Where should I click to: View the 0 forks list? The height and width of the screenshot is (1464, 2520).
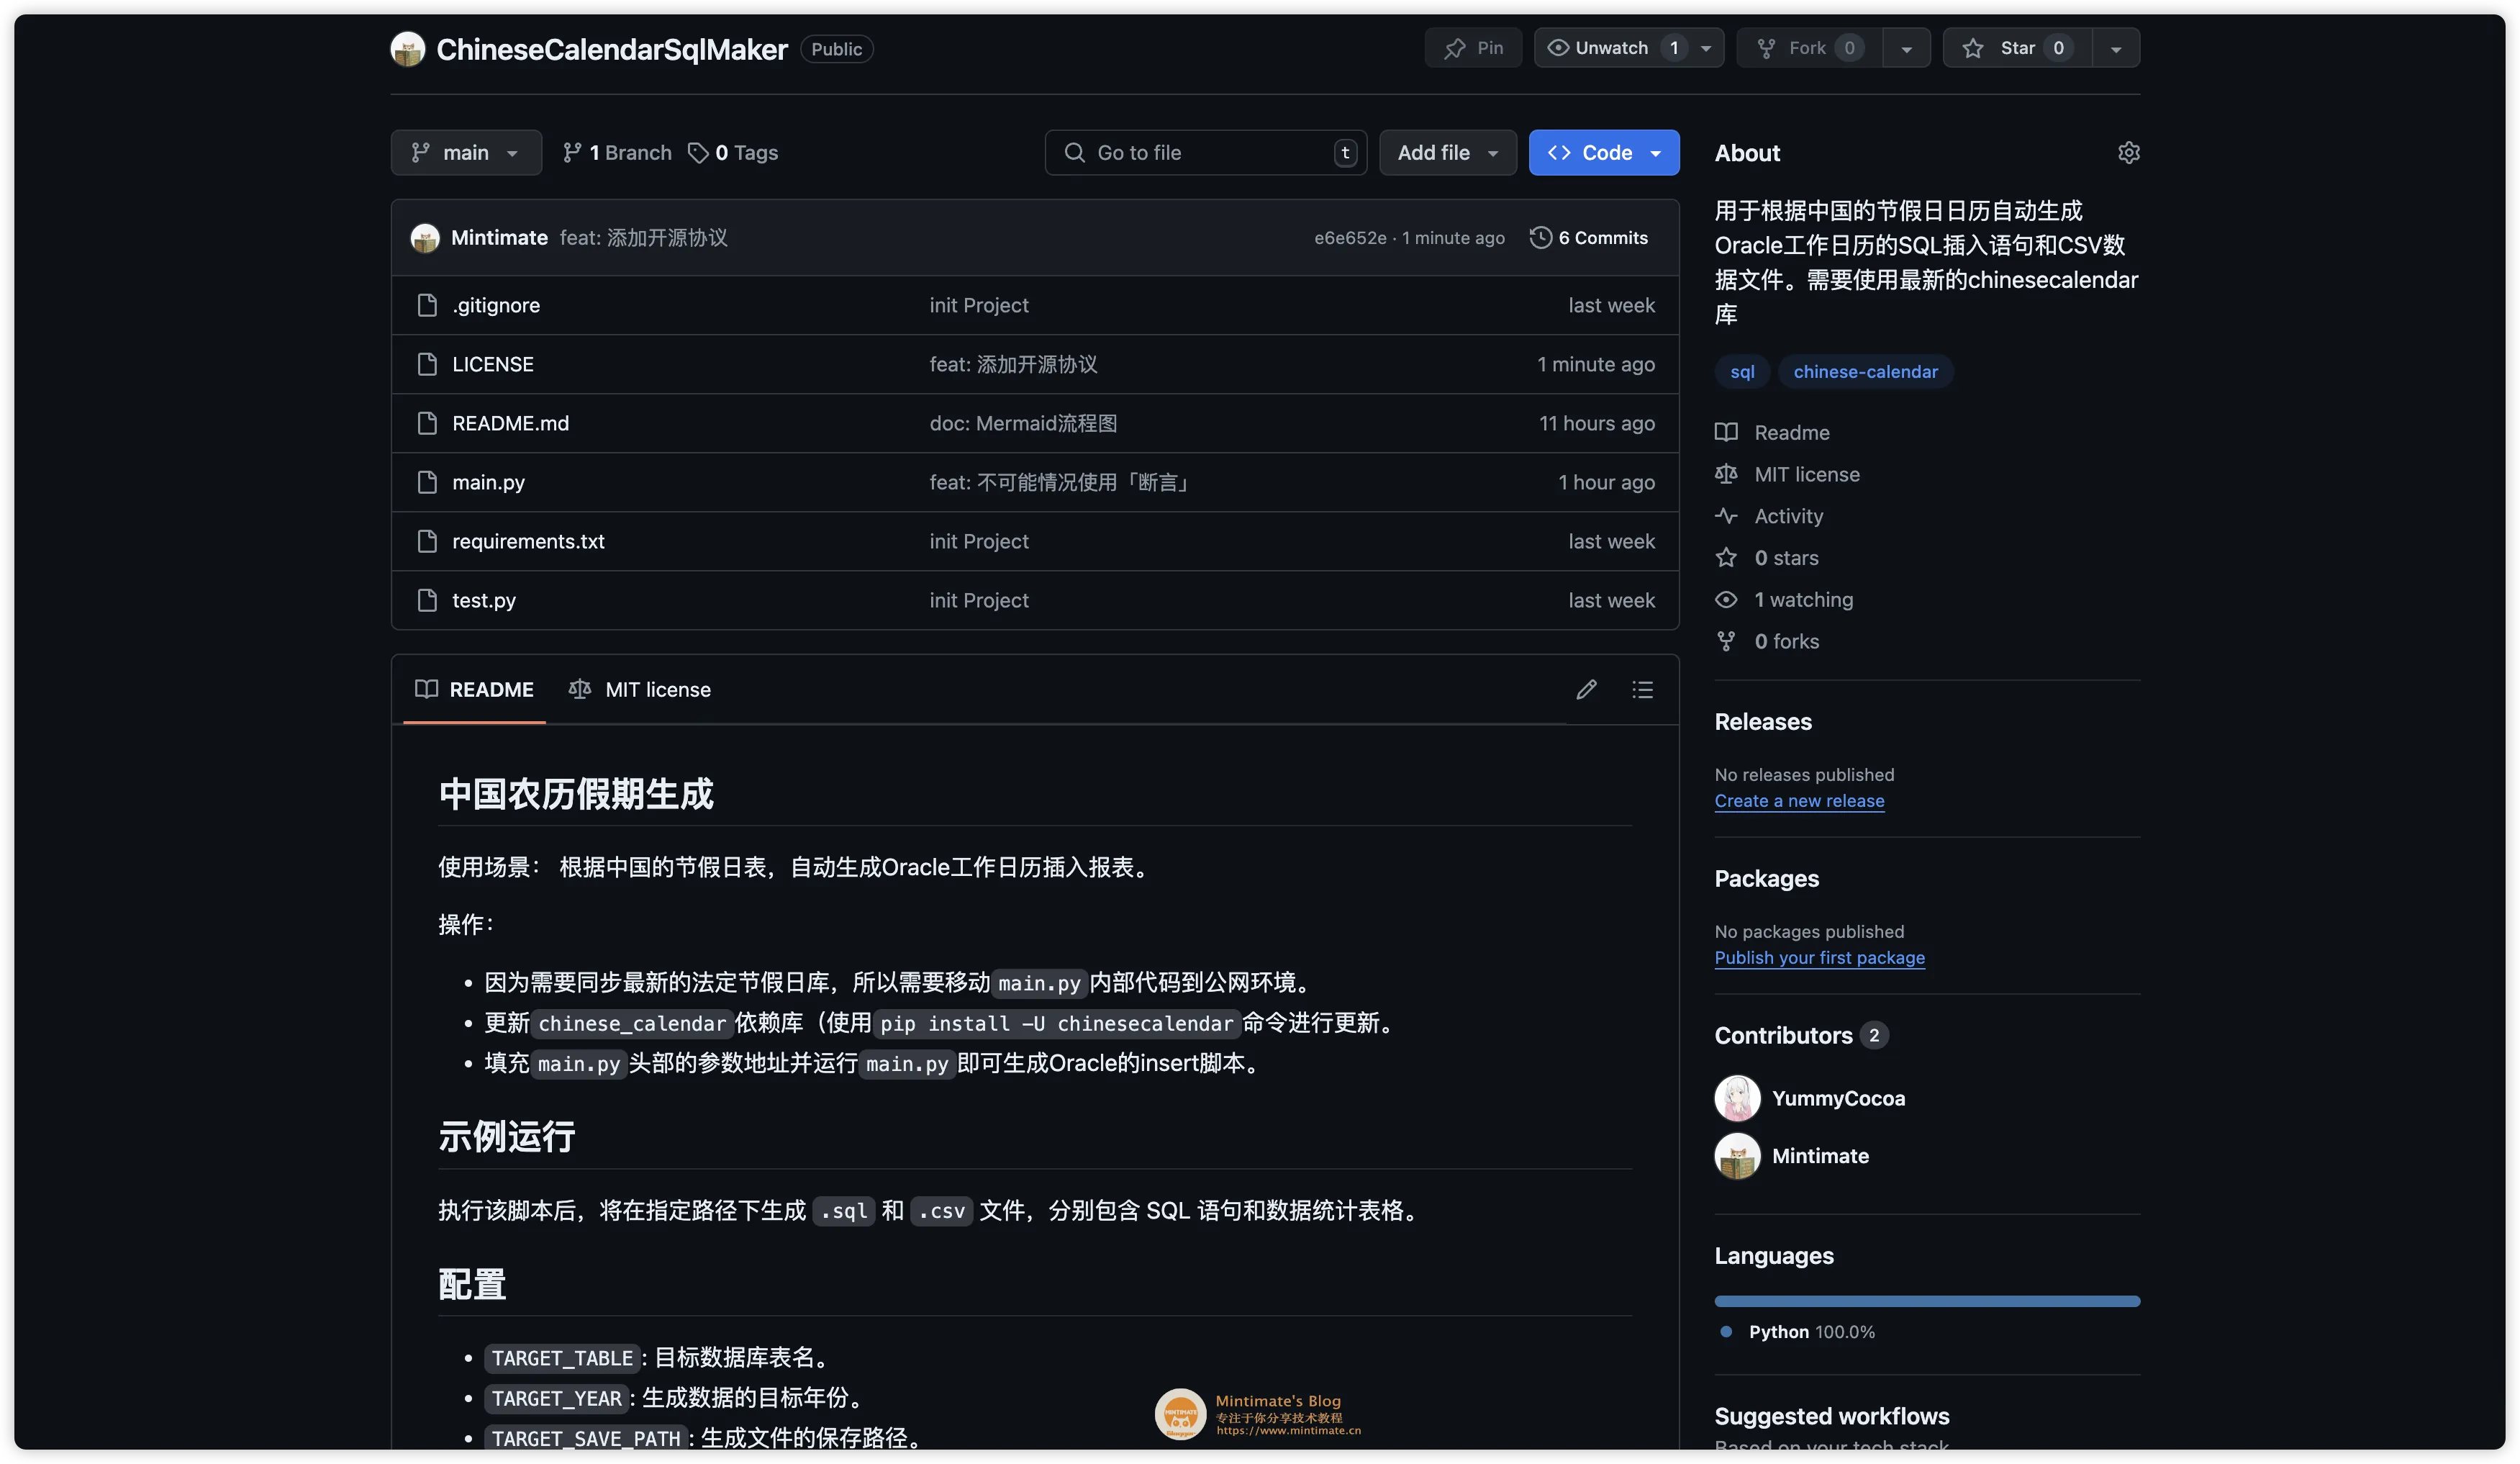click(x=1768, y=641)
